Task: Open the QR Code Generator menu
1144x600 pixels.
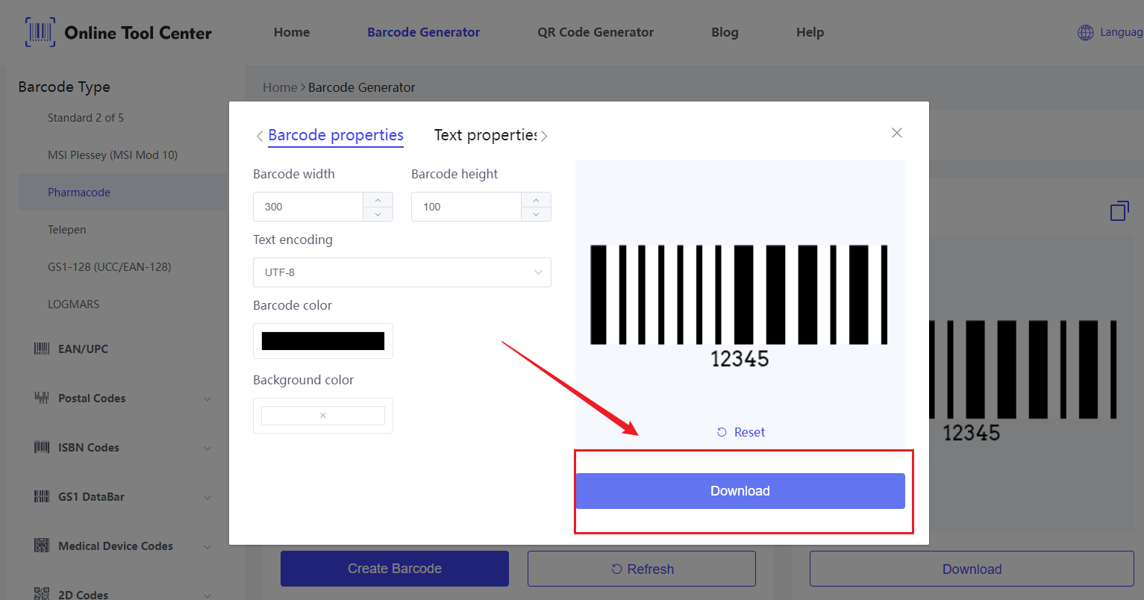Action: 596,32
